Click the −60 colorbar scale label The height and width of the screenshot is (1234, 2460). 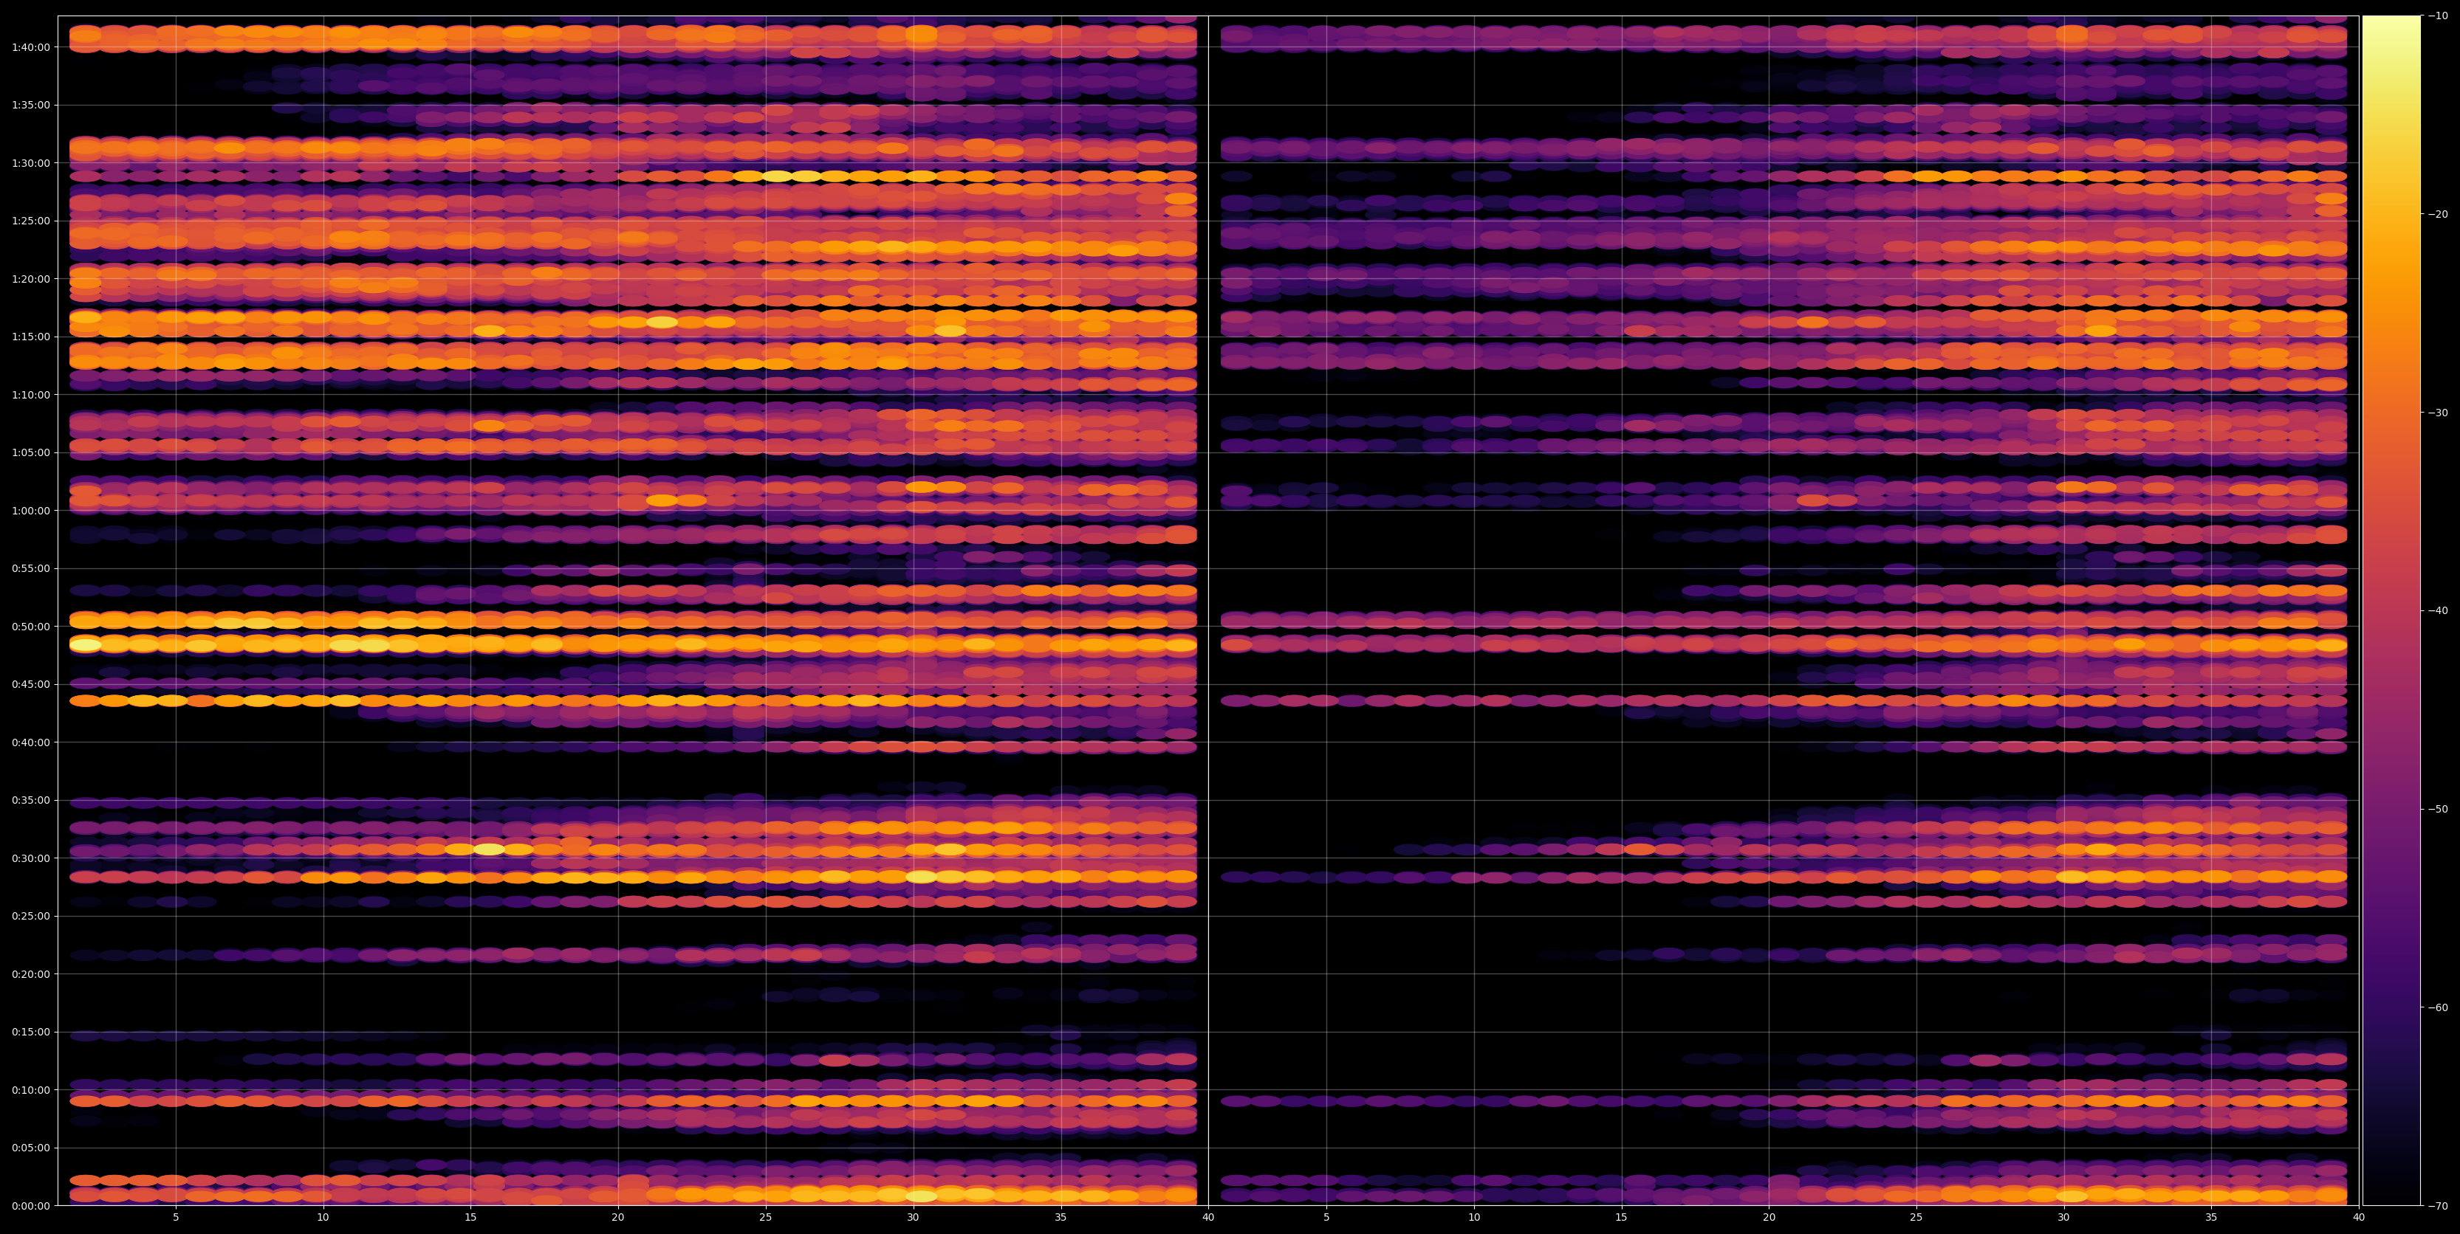tap(2438, 1008)
